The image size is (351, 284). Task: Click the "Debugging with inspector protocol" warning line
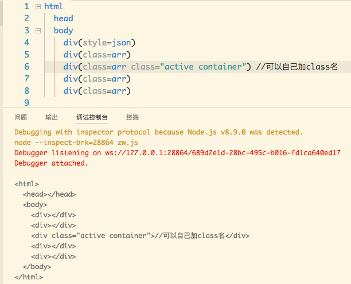(158, 132)
